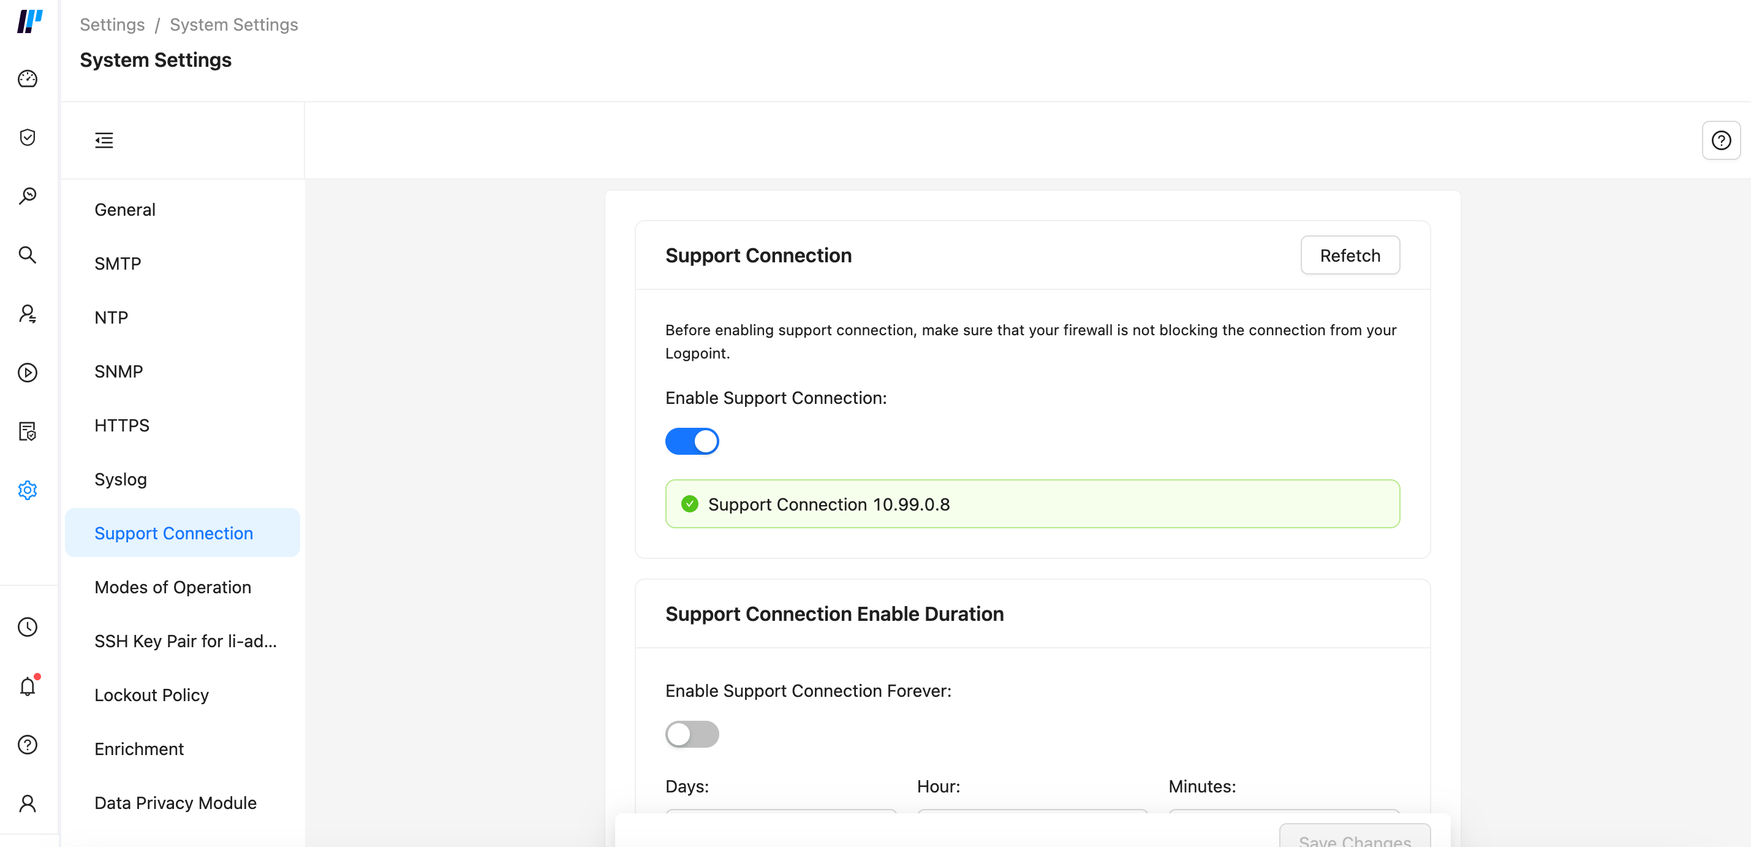Click the Logpoint logo at top left
This screenshot has width=1751, height=847.
click(x=29, y=21)
